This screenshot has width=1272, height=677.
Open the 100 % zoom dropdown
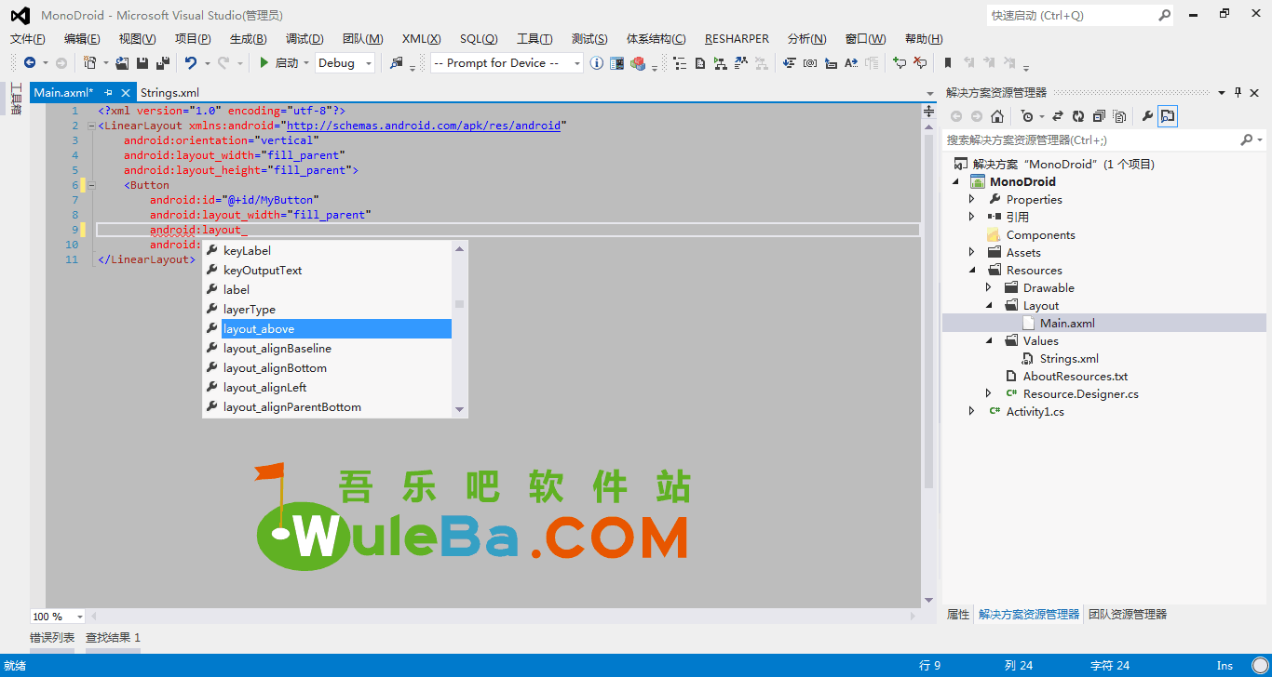point(80,617)
